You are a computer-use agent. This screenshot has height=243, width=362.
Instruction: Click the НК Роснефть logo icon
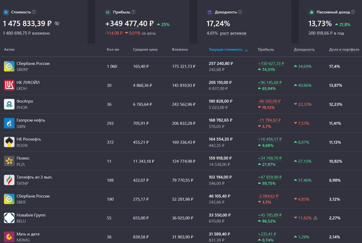click(x=9, y=142)
